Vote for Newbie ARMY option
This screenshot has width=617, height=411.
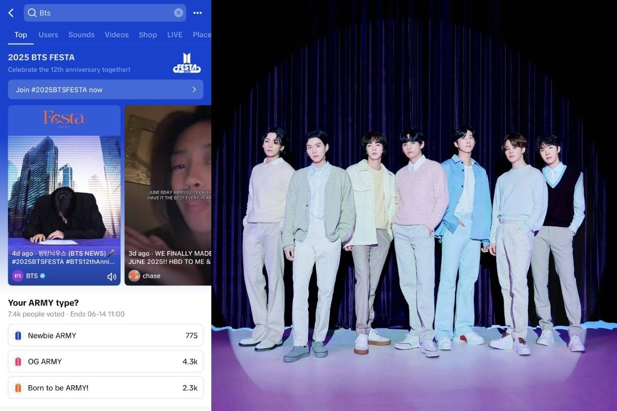pos(105,335)
